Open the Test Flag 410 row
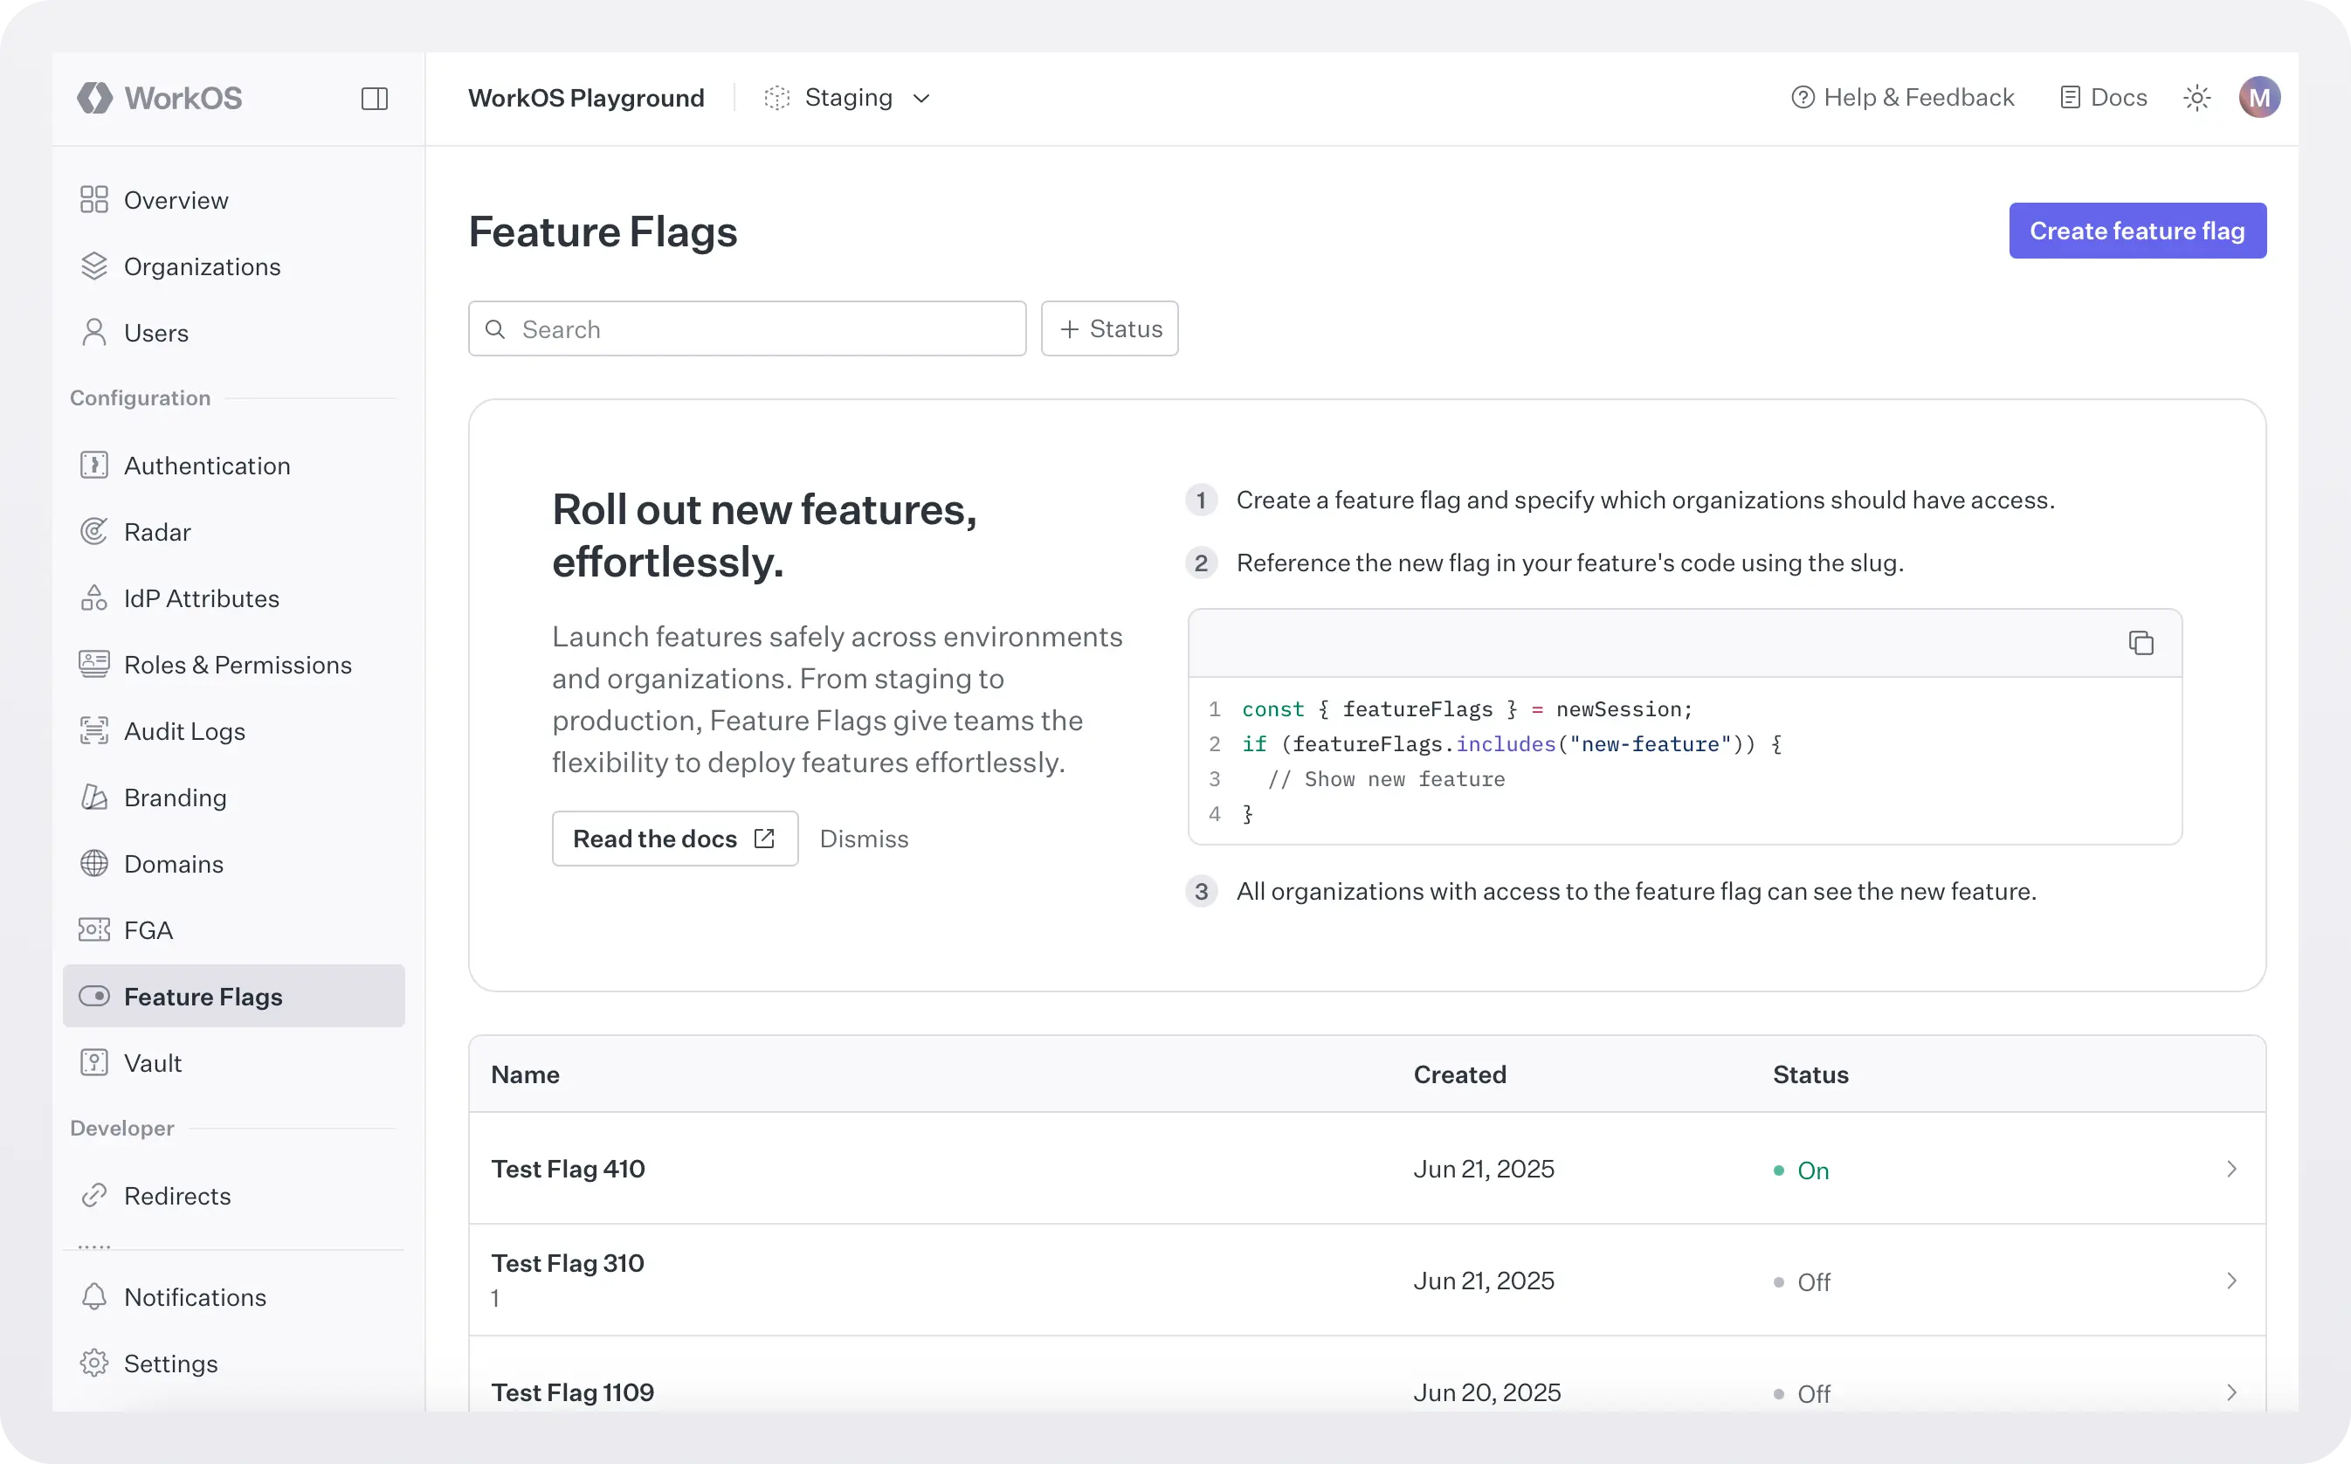The image size is (2351, 1464). [1367, 1169]
